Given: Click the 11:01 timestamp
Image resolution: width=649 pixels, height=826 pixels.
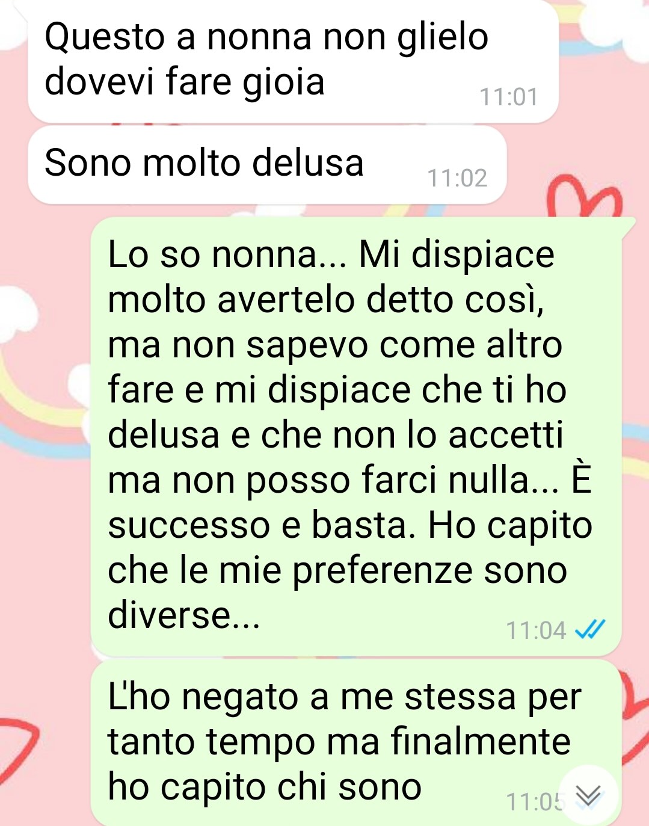Looking at the screenshot, I should (x=509, y=97).
